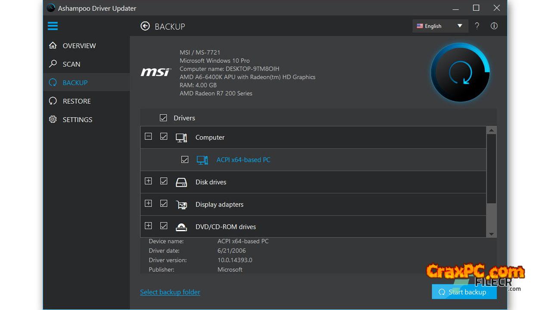Open help via question mark icon

click(x=477, y=26)
